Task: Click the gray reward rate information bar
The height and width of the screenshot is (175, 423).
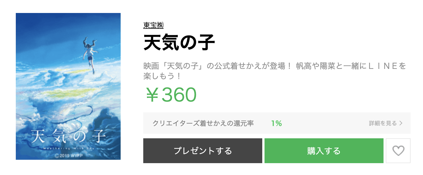Action: point(277,123)
